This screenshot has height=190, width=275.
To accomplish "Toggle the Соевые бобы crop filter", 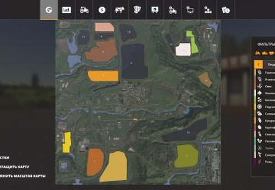I will coord(265,114).
